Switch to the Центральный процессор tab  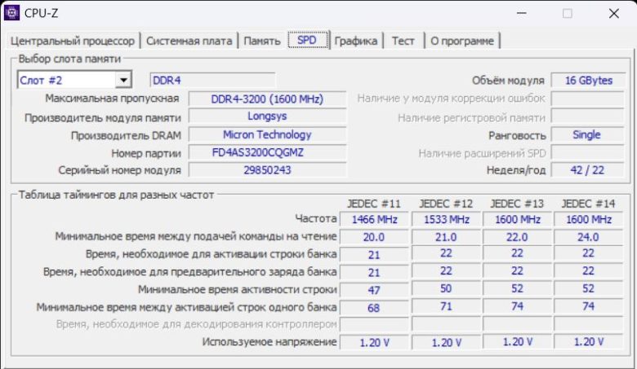coord(73,41)
